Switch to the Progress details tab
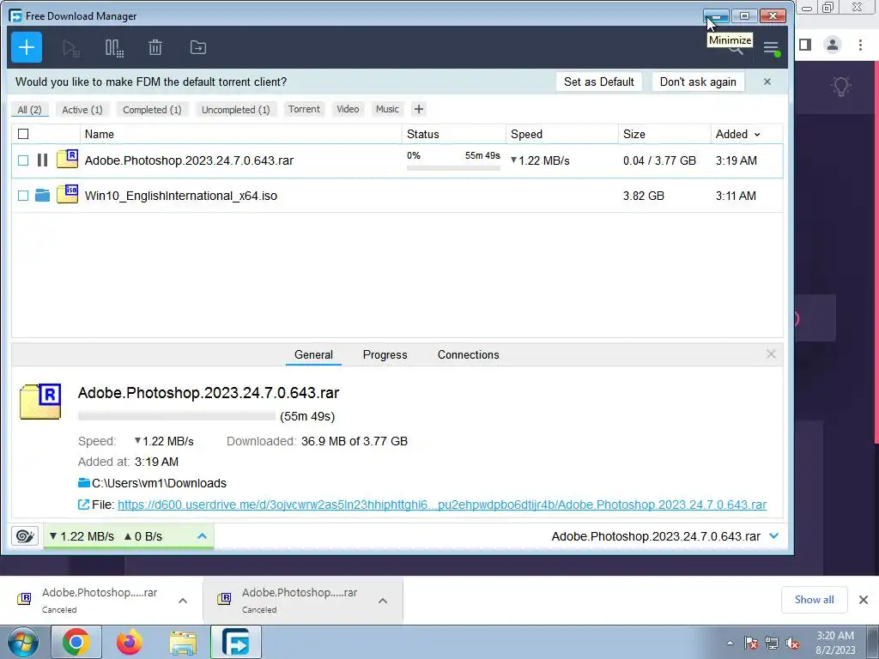This screenshot has height=659, width=879. point(385,354)
